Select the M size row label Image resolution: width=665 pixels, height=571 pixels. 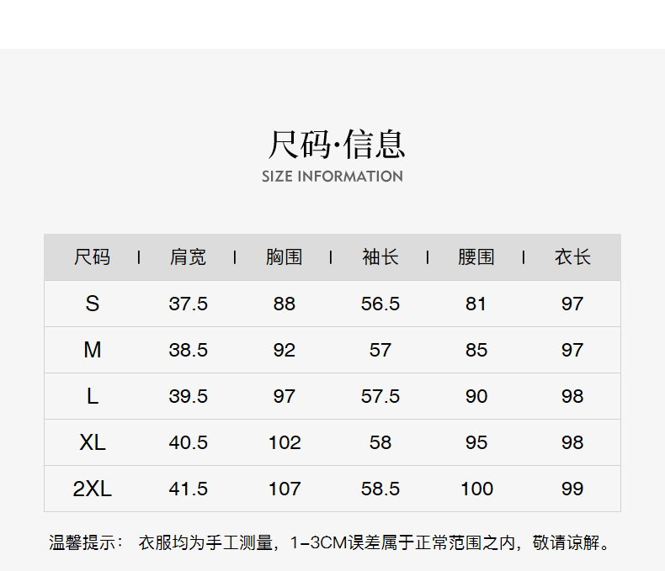(x=92, y=350)
